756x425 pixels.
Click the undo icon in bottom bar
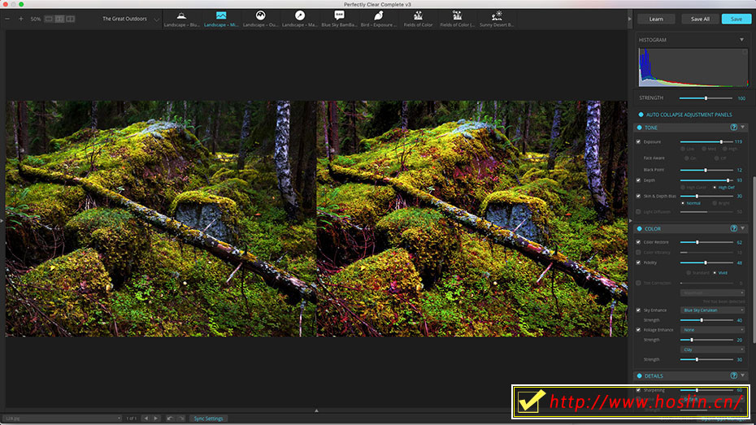[x=170, y=418]
